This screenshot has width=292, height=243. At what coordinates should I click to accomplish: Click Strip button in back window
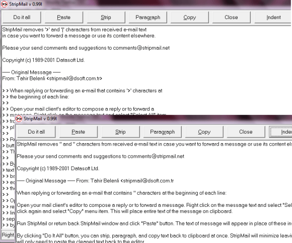106,17
